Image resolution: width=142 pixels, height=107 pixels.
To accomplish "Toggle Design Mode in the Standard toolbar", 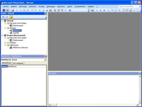I will pos(51,10).
